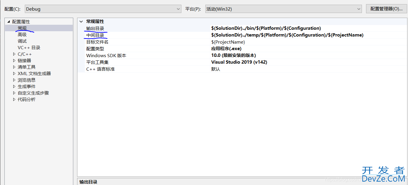The width and height of the screenshot is (408, 185).
Task: Click the 配置类型 property name
Action: 95,49
